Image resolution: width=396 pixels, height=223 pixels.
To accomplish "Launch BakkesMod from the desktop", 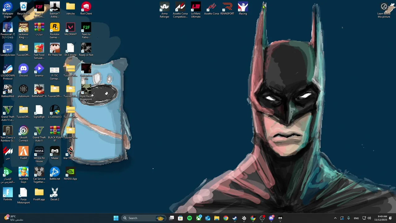I will [x=8, y=91].
